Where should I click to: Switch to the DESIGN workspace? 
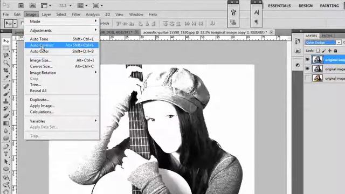coord(306,6)
